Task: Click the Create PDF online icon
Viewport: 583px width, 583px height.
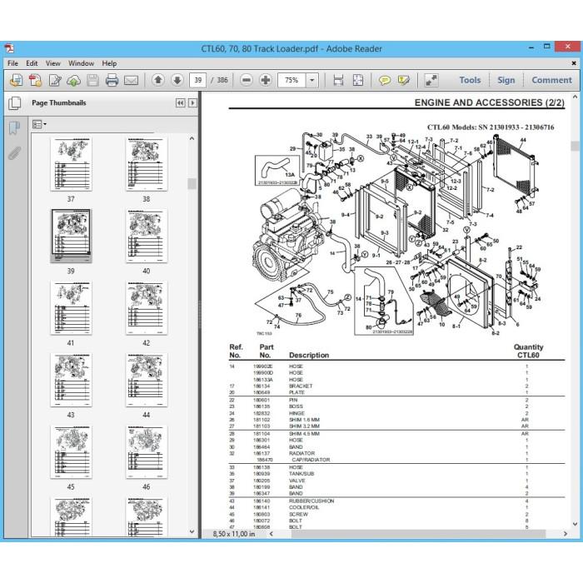Action: 16,80
